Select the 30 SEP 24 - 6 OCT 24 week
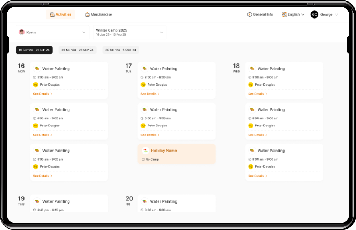This screenshot has height=230, width=356. [120, 50]
